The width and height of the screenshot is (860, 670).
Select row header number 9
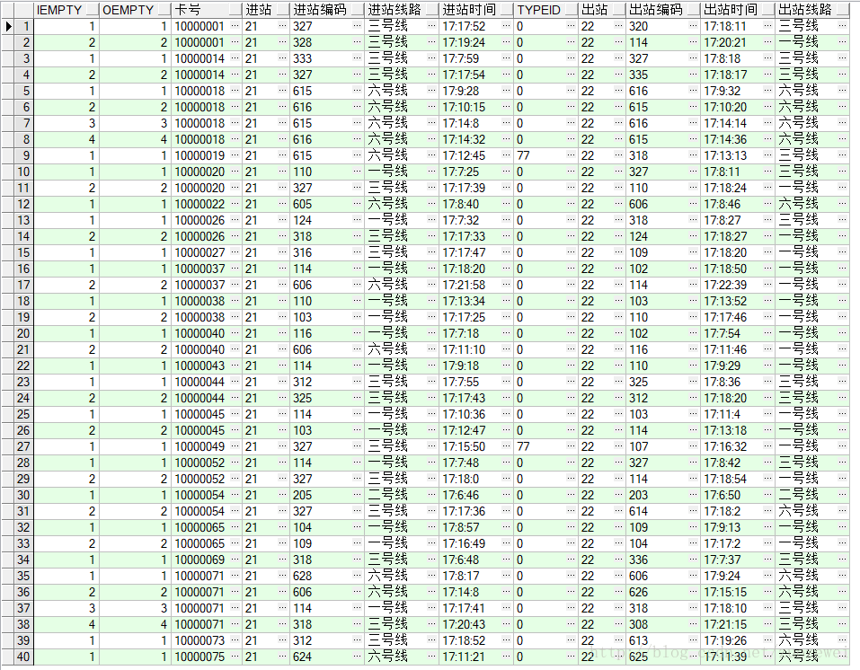tap(24, 155)
